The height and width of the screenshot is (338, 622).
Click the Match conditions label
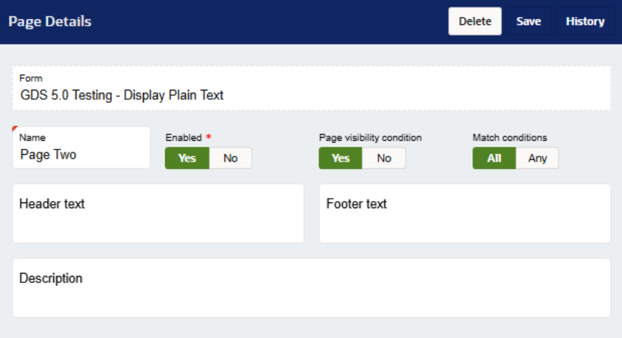pos(510,137)
